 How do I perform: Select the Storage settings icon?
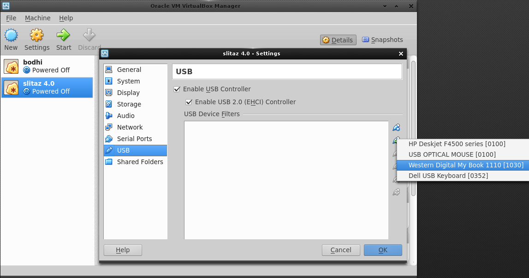point(108,104)
